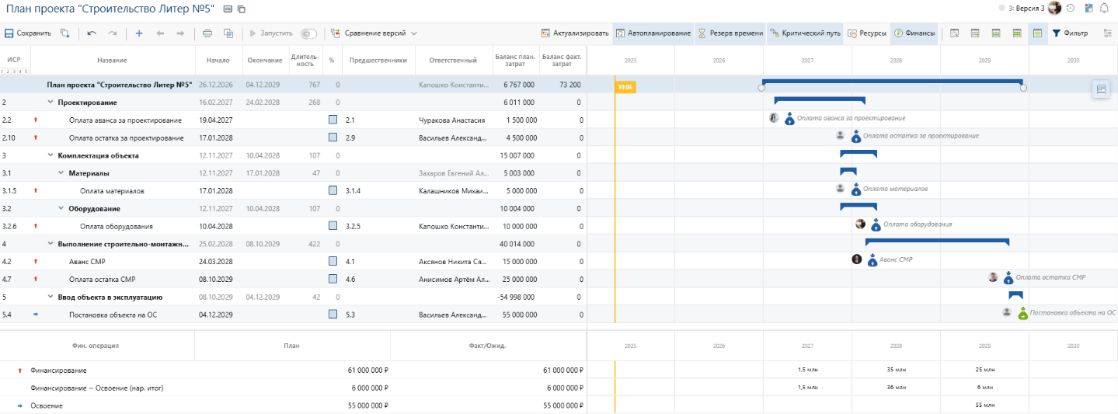Click the printer icon in the toolbar
The width and height of the screenshot is (1118, 414).
point(207,33)
